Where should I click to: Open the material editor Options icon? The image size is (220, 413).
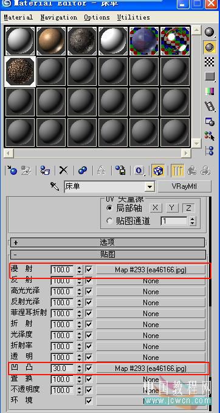(x=209, y=121)
